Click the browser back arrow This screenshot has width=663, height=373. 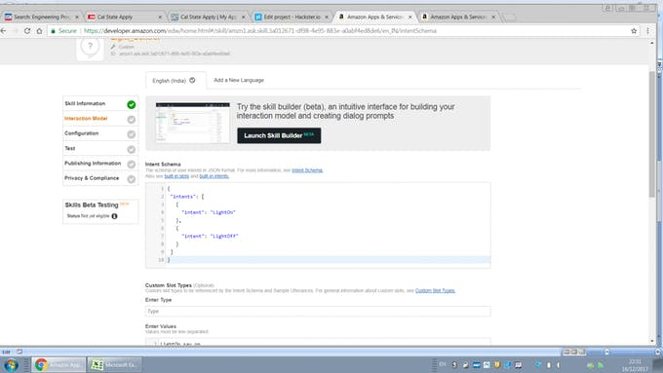3,31
